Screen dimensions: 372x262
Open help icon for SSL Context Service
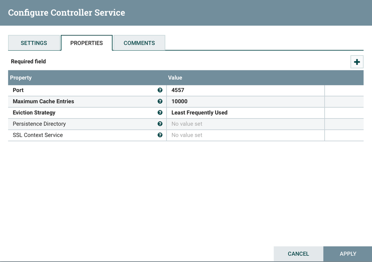point(160,135)
